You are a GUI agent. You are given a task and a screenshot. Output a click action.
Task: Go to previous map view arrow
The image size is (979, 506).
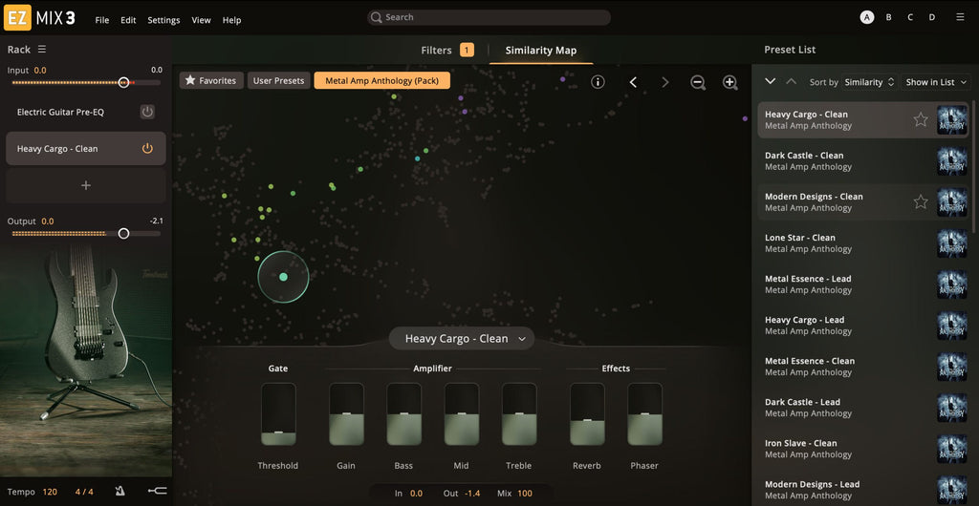pos(633,82)
